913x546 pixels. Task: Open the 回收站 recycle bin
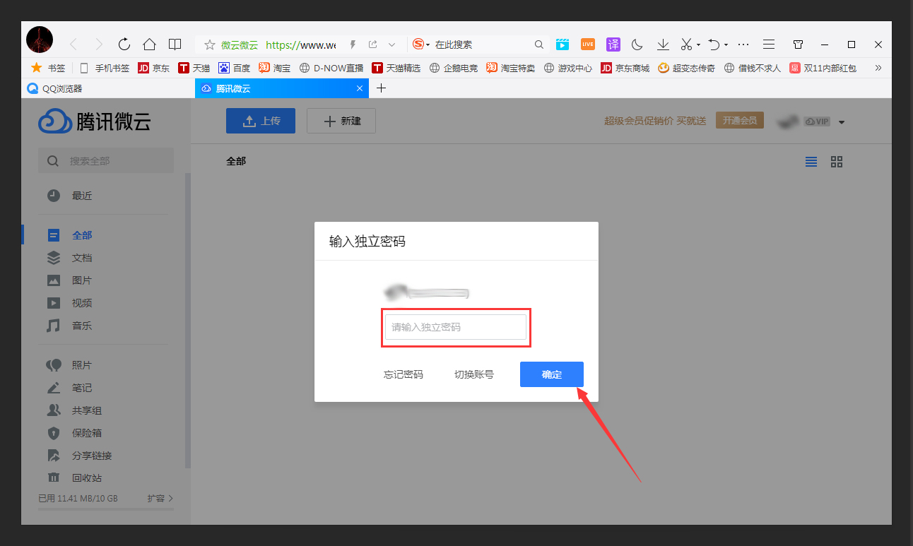pos(82,477)
